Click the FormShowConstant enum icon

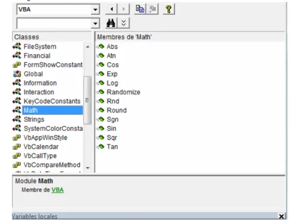(17, 65)
